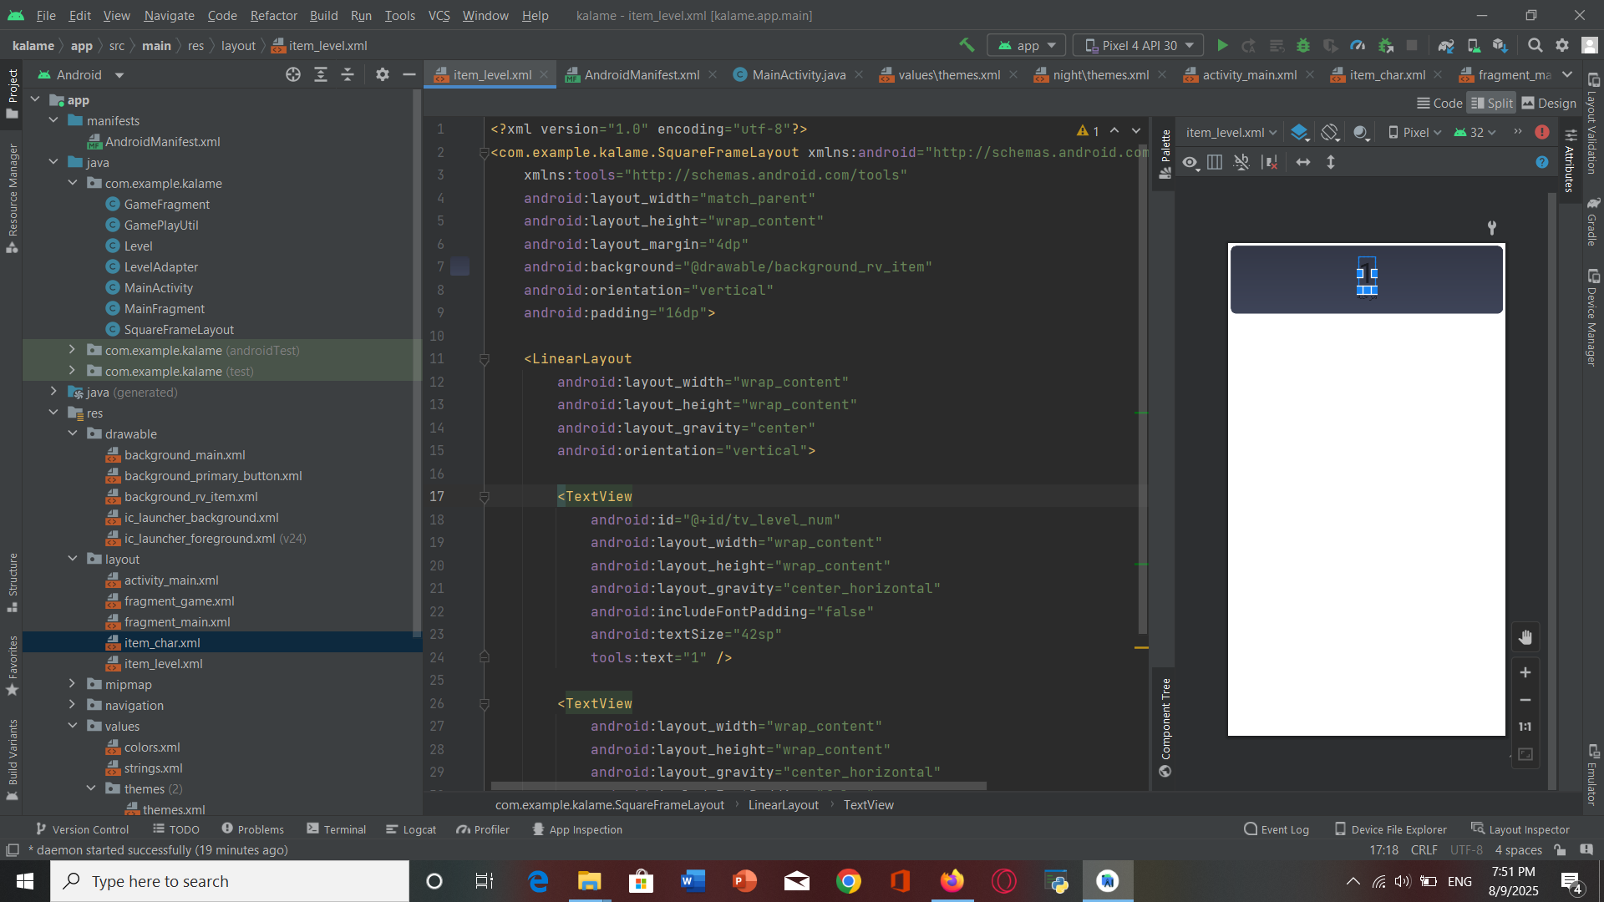The width and height of the screenshot is (1604, 902).
Task: Click the gutter color swatch on line 7
Action: pyautogui.click(x=459, y=267)
